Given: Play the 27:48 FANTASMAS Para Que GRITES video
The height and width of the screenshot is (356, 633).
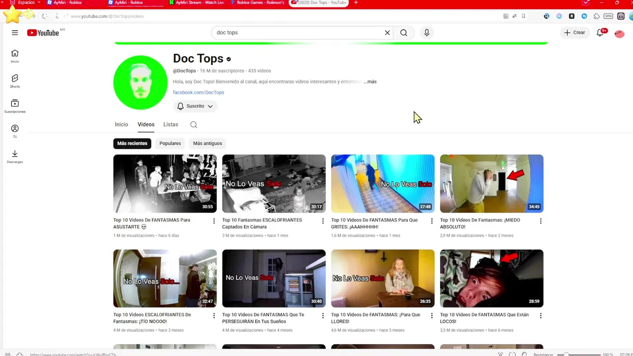Looking at the screenshot, I should 383,183.
